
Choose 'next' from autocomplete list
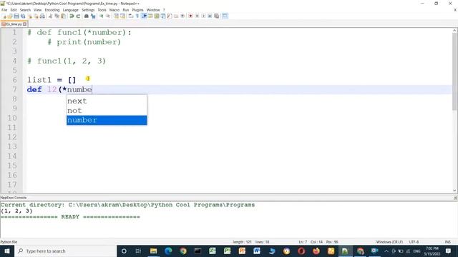click(x=107, y=101)
